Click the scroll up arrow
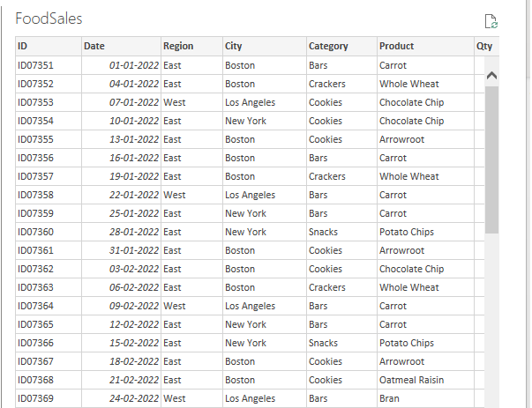This screenshot has height=408, width=532. point(491,76)
